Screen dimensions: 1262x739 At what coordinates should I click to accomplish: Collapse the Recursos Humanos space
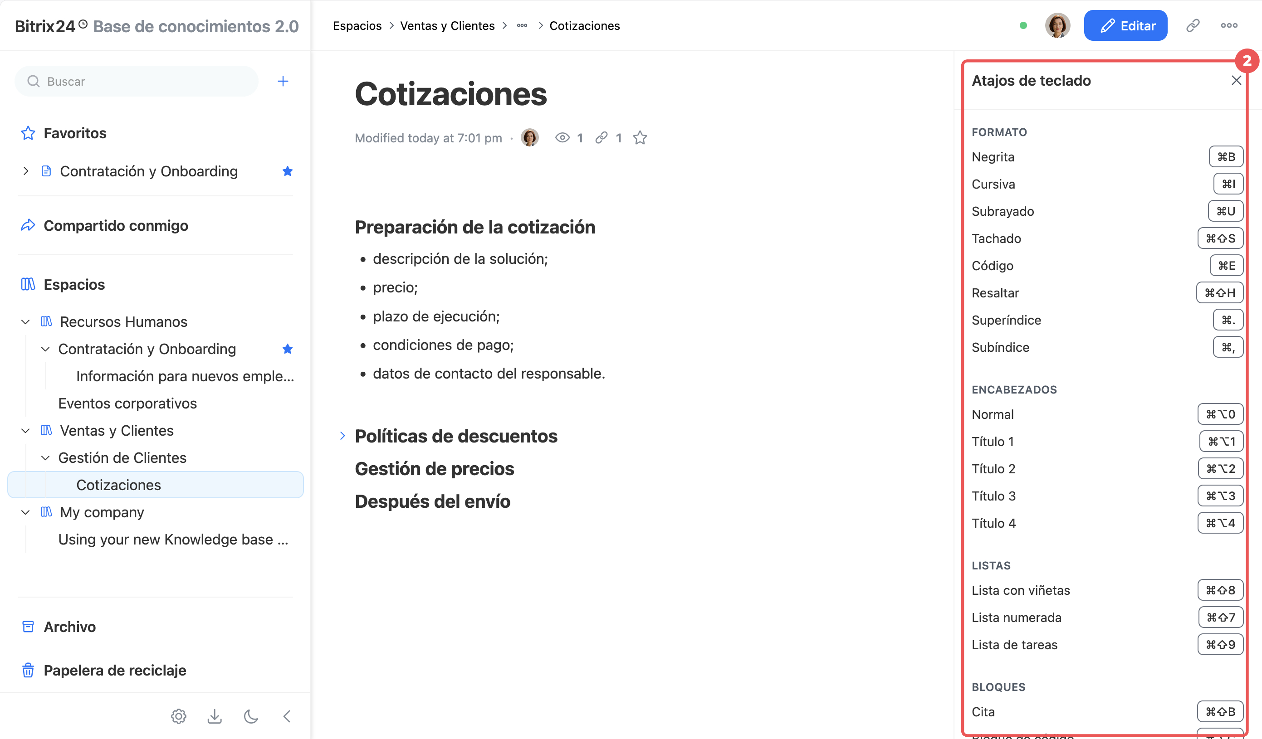point(25,322)
